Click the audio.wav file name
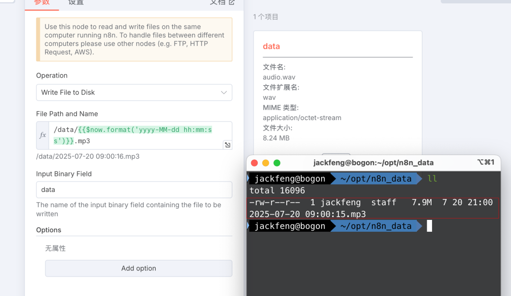This screenshot has width=511, height=296. click(279, 77)
